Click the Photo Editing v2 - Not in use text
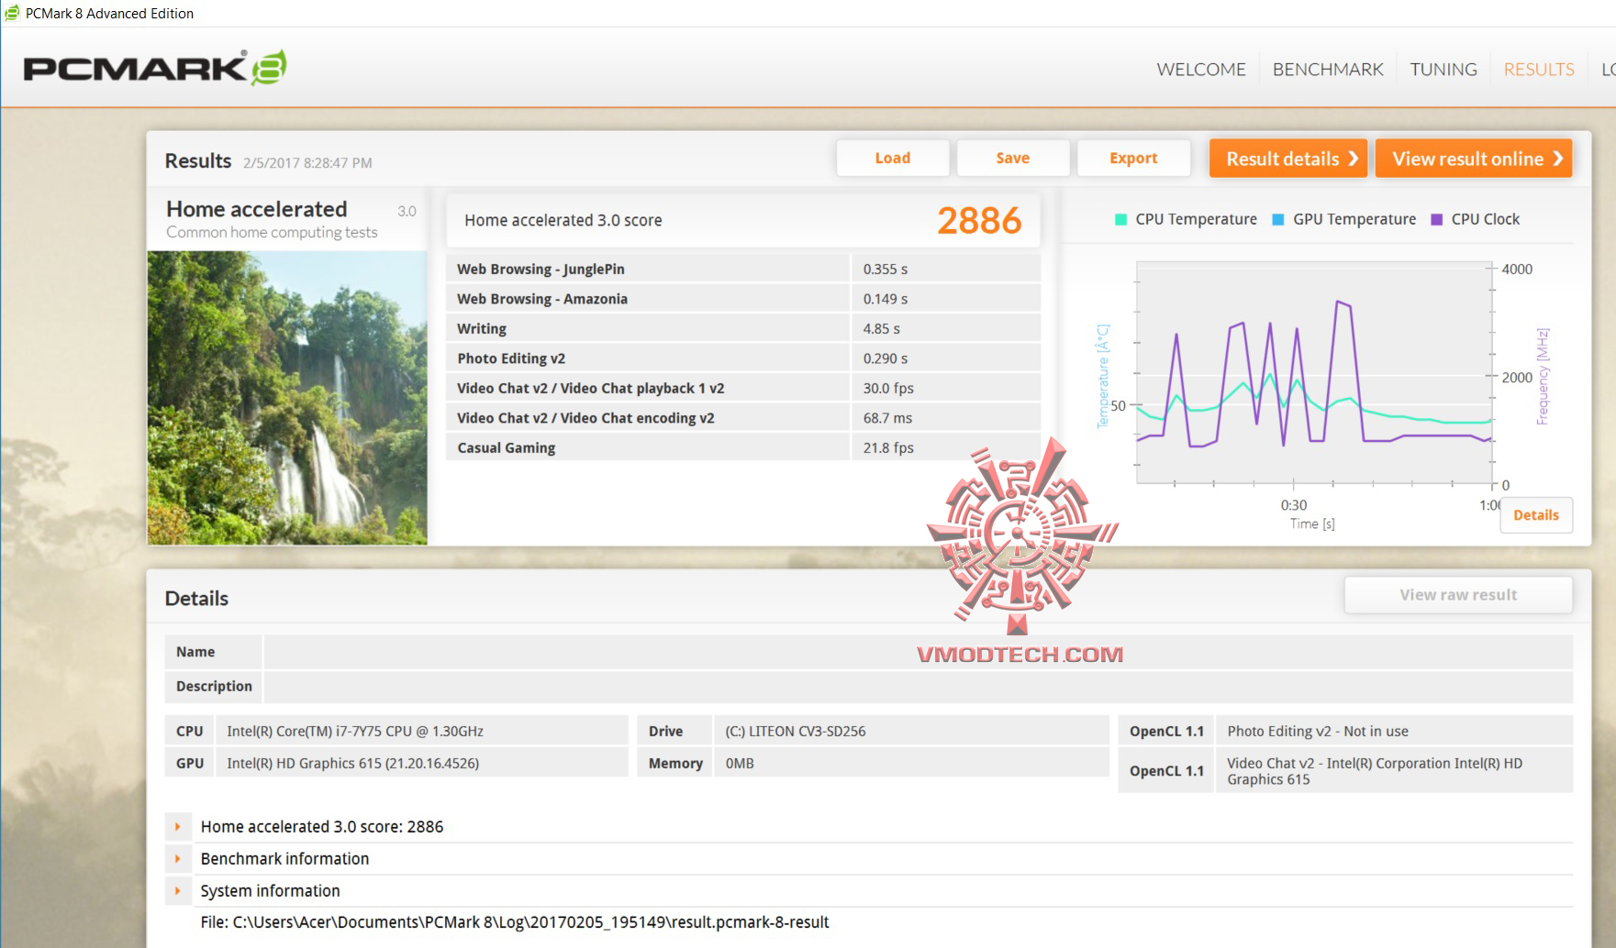 click(x=1318, y=732)
